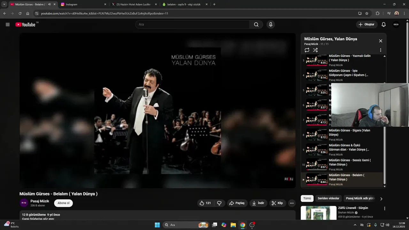The image size is (409, 230).
Task: Open the weather widget showing 5°C
Action: [x=11, y=225]
